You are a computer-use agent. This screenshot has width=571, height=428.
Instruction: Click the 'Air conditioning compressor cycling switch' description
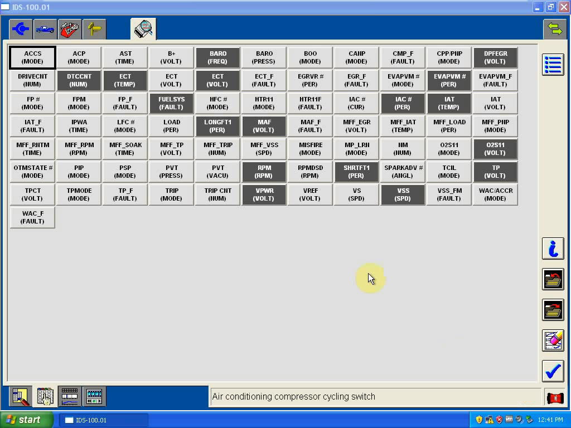pos(293,397)
